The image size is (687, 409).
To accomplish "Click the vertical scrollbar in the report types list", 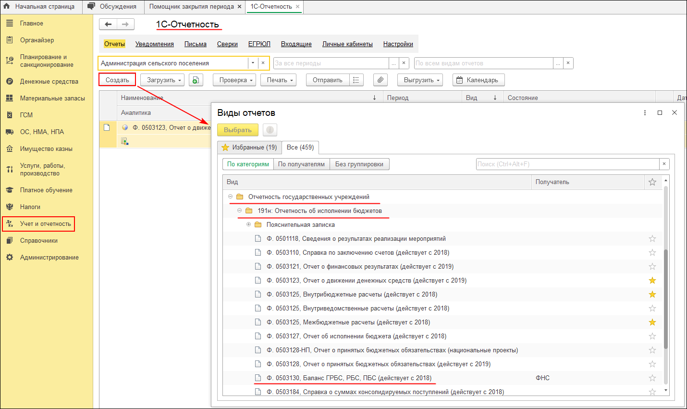I will tap(666, 299).
